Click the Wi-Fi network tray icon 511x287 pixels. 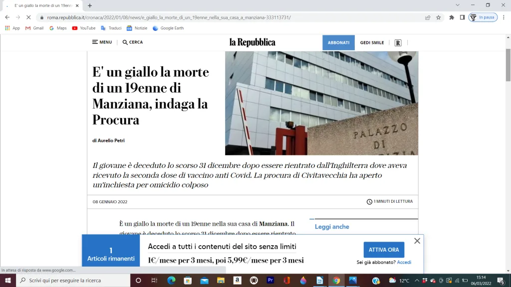457,281
